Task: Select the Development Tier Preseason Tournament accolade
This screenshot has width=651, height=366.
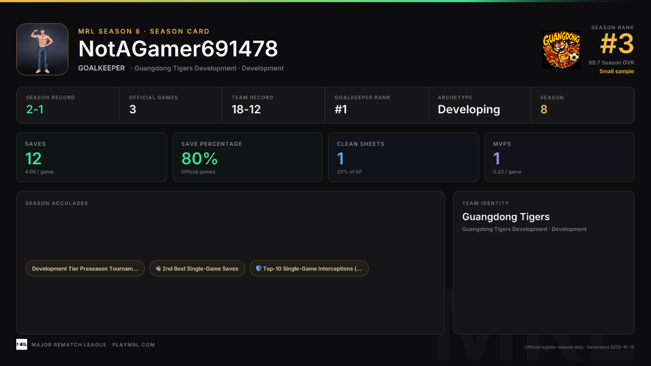Action: point(85,268)
